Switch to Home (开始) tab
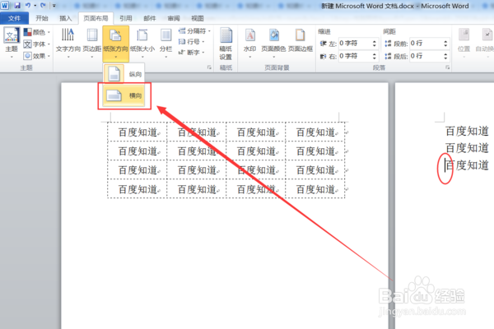Image resolution: width=494 pixels, height=329 pixels. 42,18
